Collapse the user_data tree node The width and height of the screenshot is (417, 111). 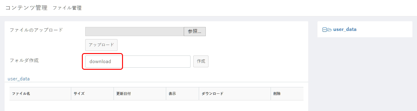(324, 30)
